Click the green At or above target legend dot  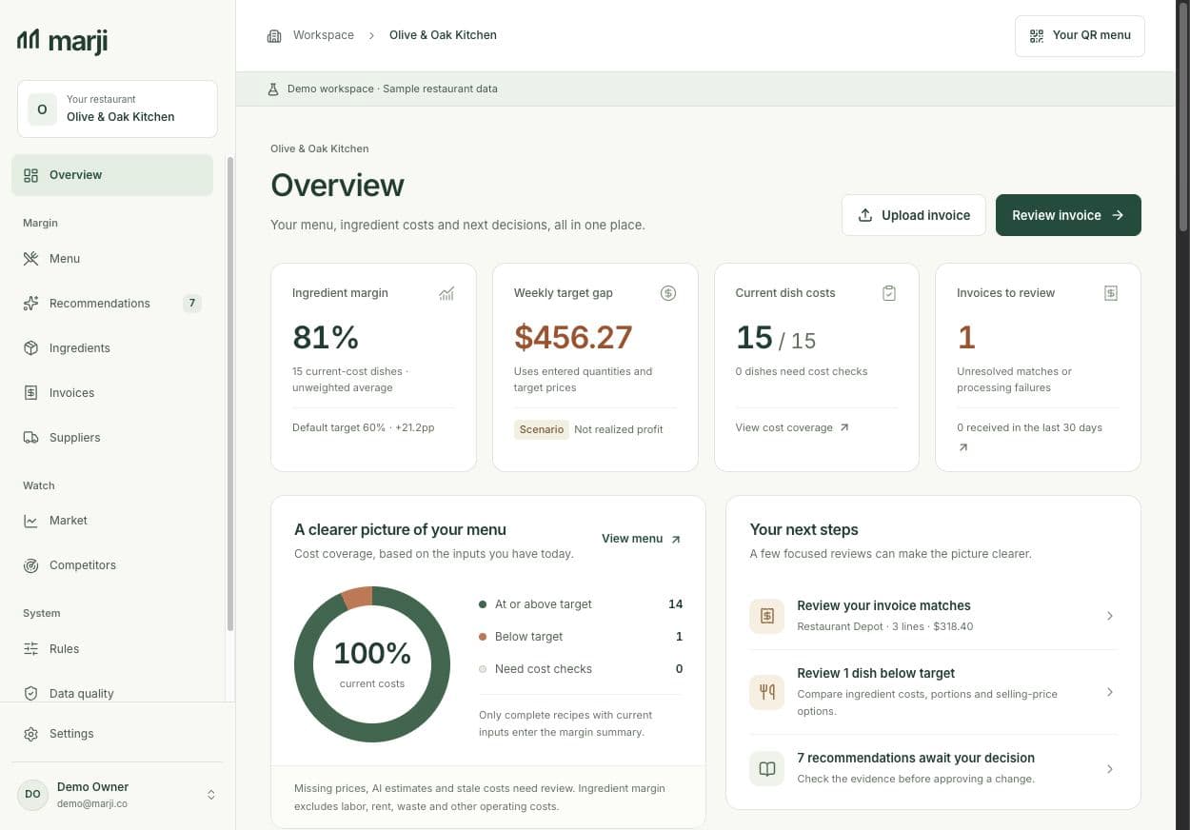pyautogui.click(x=483, y=604)
